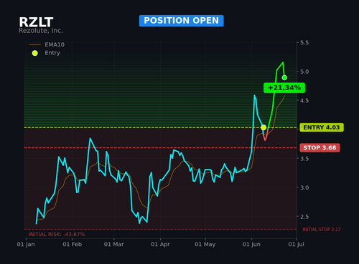This screenshot has height=264, width=359.
Task: Click the 01 Jun date label
Action: (x=251, y=245)
